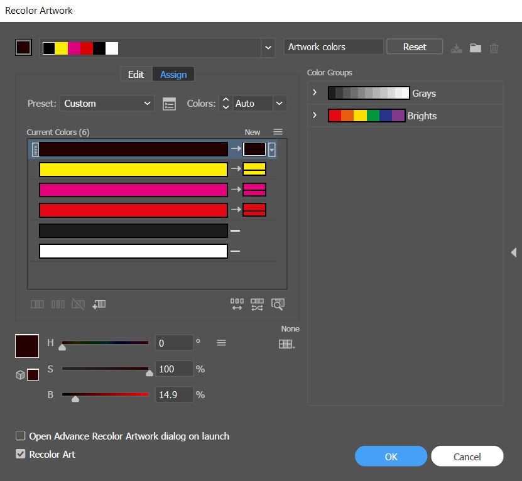Click the Save changes to color group icon
Image resolution: width=522 pixels, height=481 pixels.
point(457,48)
